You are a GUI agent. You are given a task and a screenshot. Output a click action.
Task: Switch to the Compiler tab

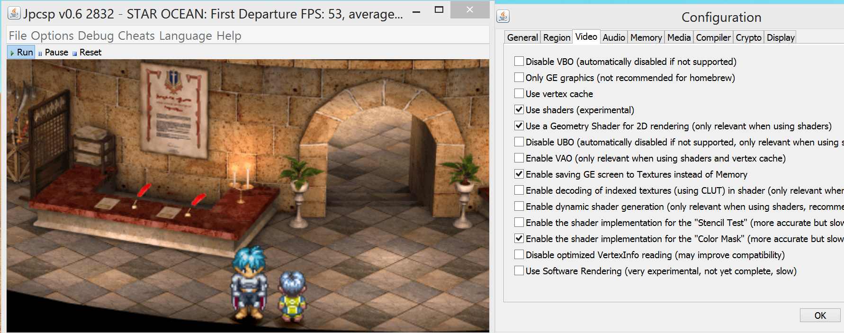tap(713, 37)
